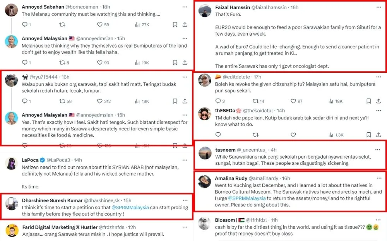
Task: Open Farid Digital Marketing Hustler's profile avatar
Action: coord(12,231)
